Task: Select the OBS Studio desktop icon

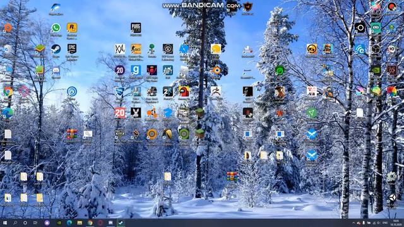Action: pyautogui.click(x=376, y=49)
